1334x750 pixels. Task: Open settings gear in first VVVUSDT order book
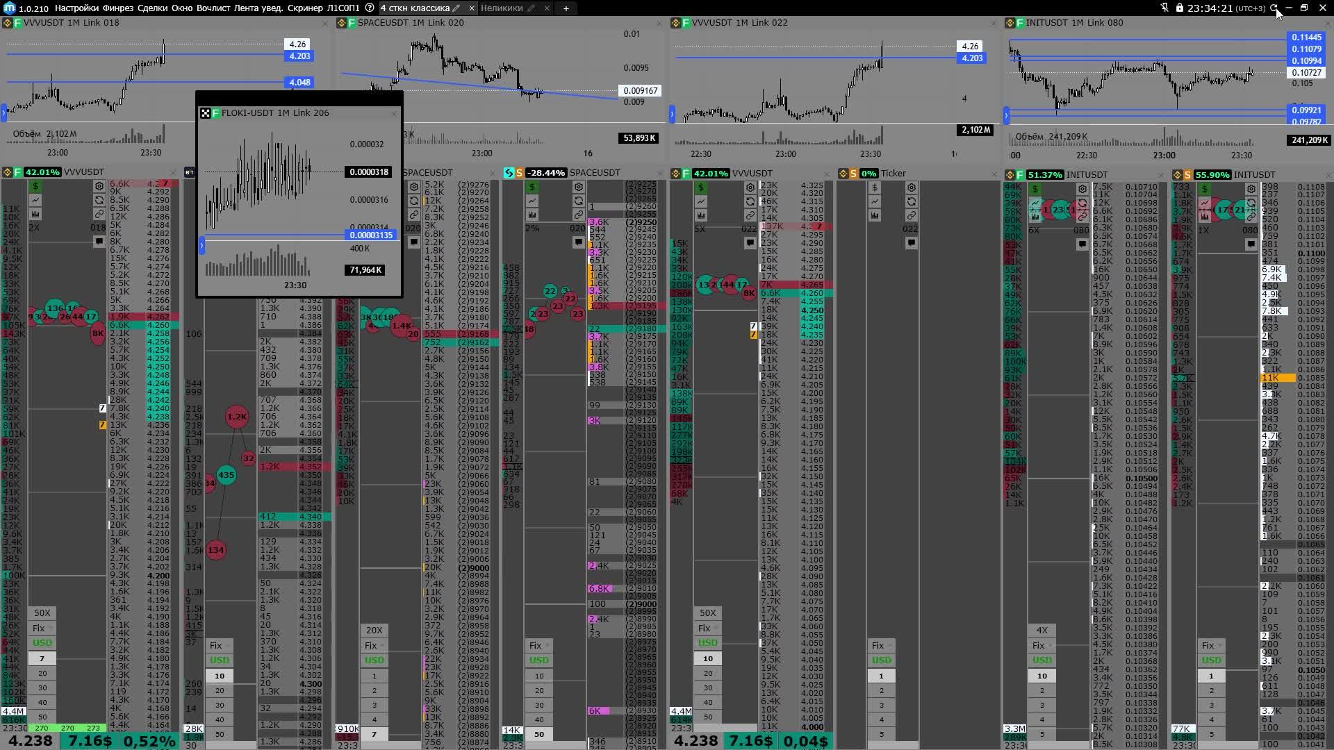tap(99, 187)
